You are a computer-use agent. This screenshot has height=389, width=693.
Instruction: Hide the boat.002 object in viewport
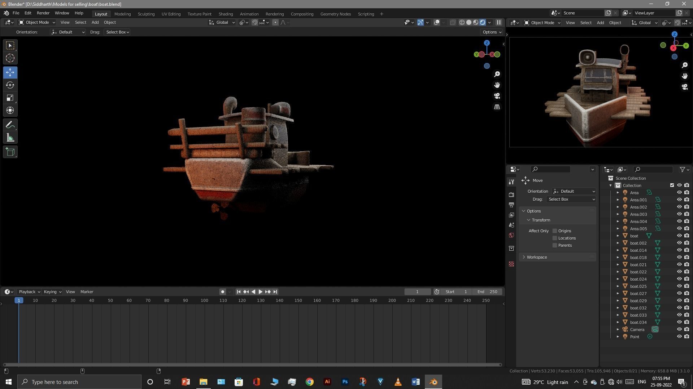(x=679, y=243)
